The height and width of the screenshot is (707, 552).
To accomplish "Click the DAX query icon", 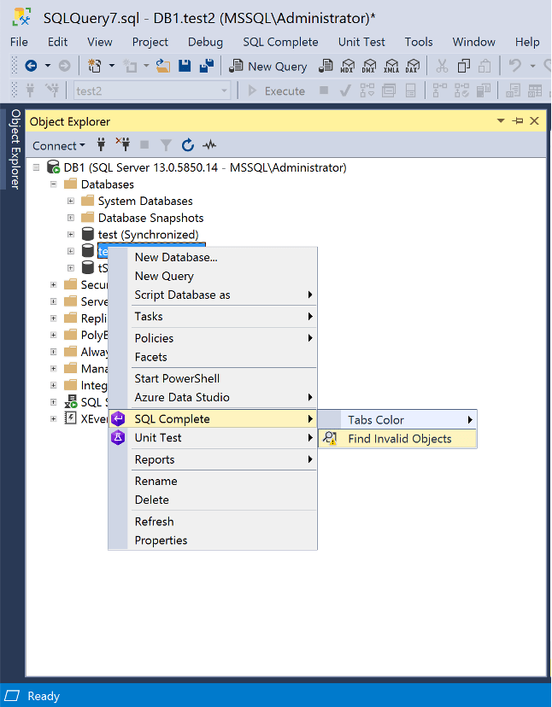I will click(412, 67).
